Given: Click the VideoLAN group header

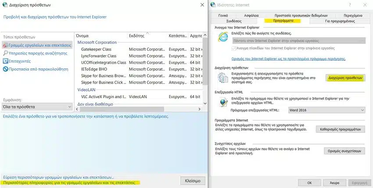Looking at the screenshot, I should (86, 90).
